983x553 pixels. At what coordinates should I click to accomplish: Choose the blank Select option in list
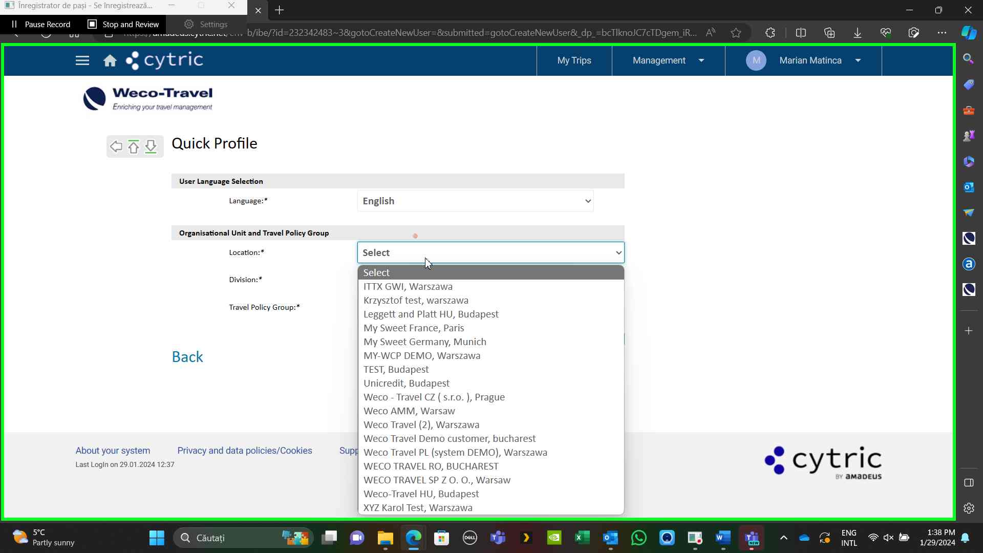coord(491,272)
